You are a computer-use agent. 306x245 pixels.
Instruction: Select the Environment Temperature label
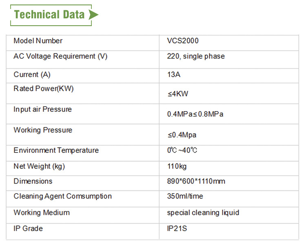click(x=56, y=150)
